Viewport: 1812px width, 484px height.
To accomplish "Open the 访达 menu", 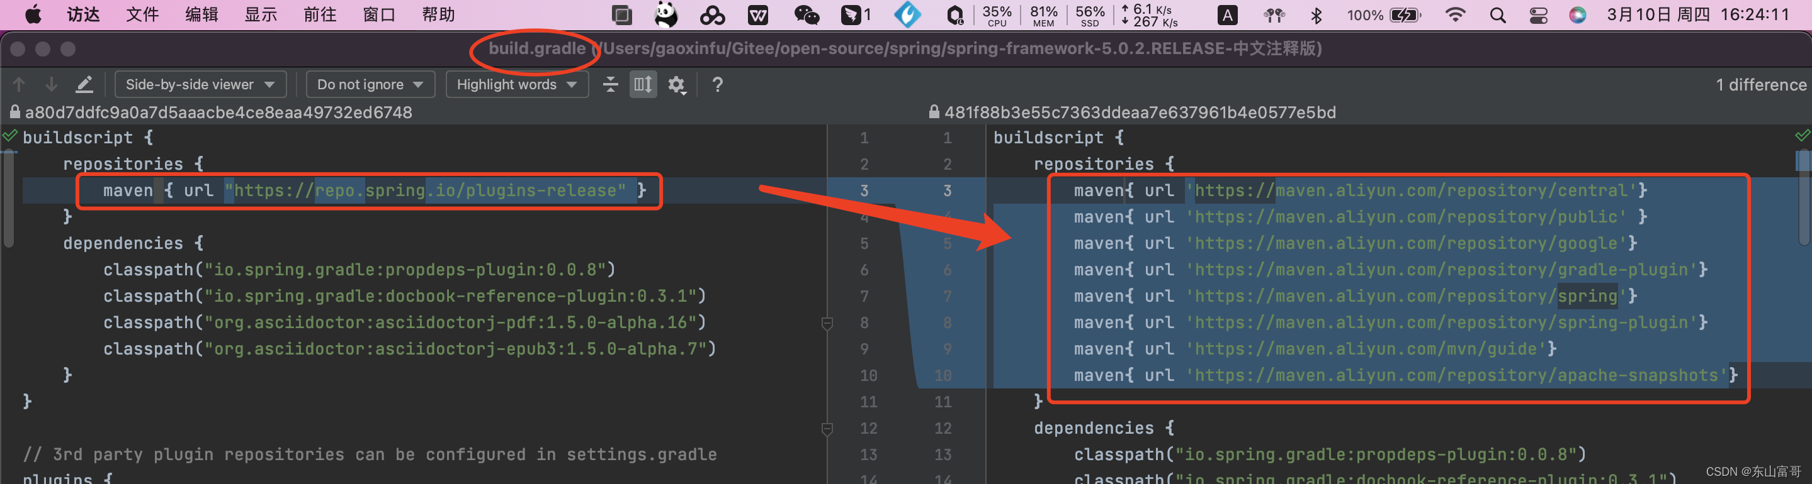I will (x=84, y=14).
